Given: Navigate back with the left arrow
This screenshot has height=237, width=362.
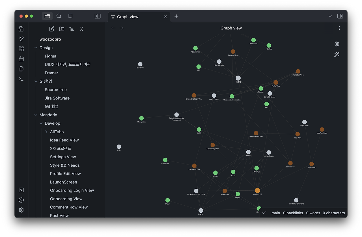Looking at the screenshot, I should click(113, 28).
